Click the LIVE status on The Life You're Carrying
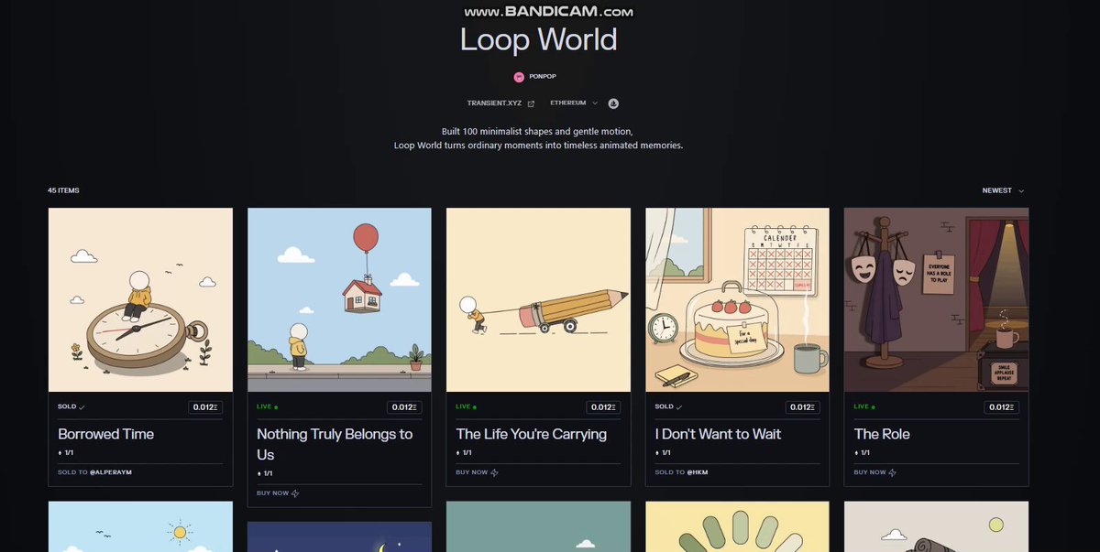The image size is (1100, 552). 466,406
